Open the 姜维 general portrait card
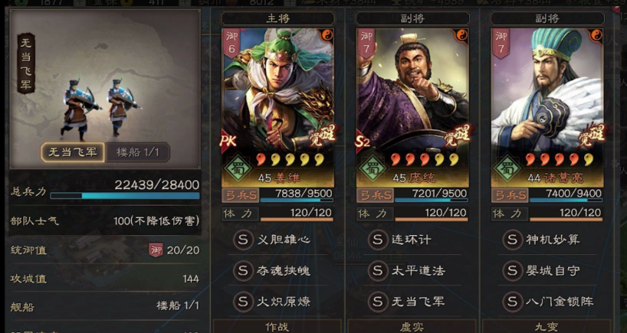 (278, 107)
